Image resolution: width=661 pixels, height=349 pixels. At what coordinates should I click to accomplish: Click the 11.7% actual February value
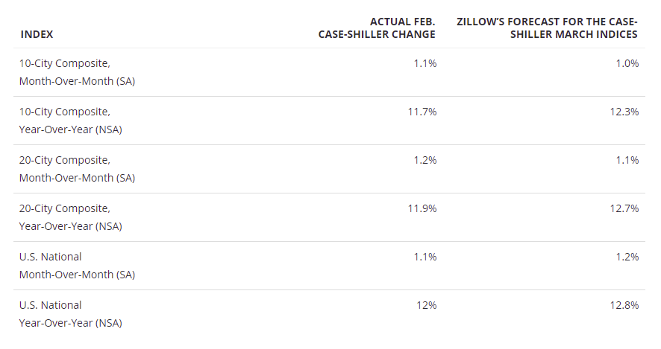tap(422, 112)
